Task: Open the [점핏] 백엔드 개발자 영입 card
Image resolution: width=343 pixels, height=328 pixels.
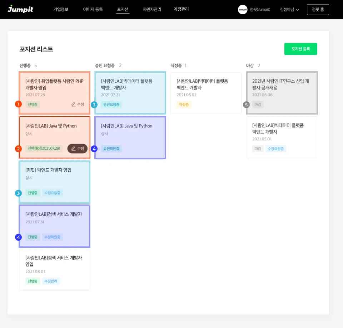Action: (x=54, y=182)
